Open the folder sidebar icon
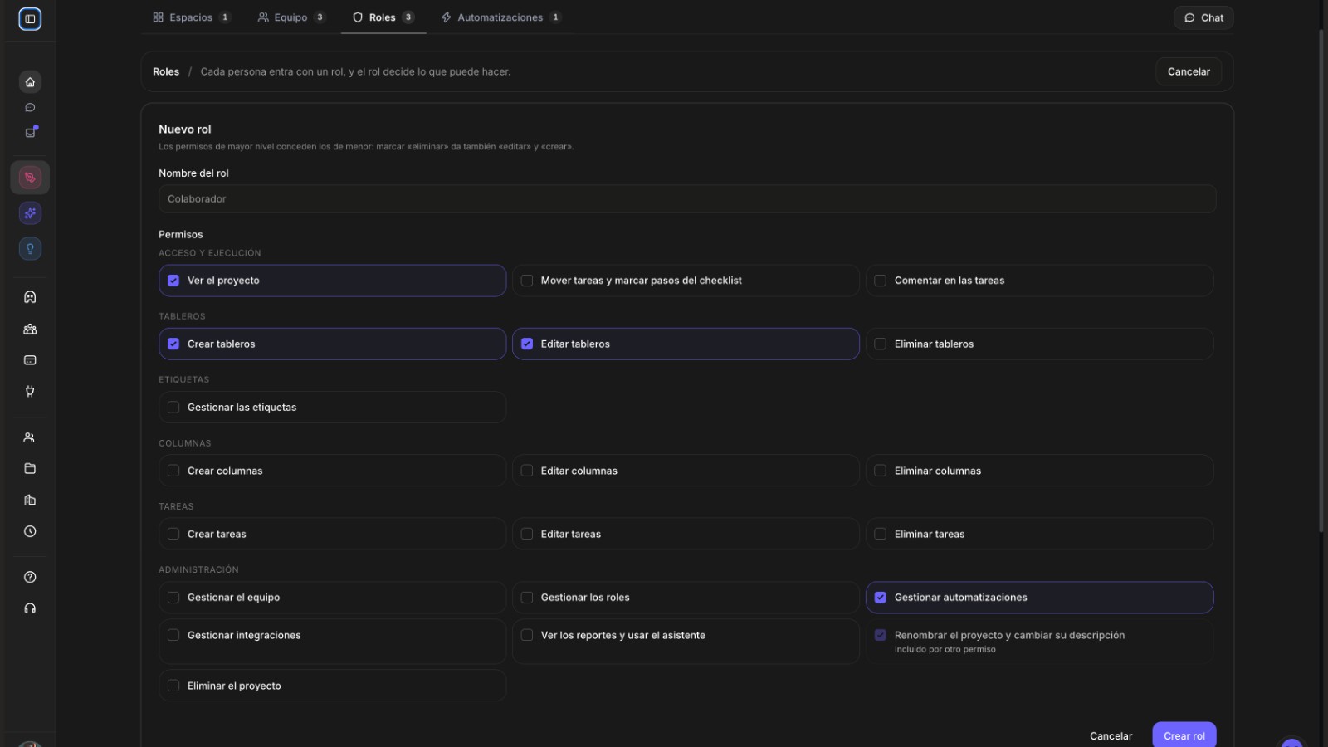 click(30, 468)
